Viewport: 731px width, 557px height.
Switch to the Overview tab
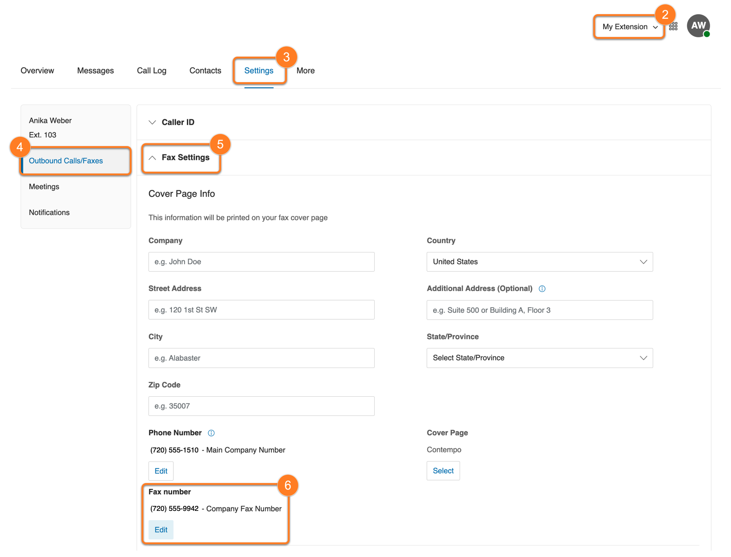(37, 71)
